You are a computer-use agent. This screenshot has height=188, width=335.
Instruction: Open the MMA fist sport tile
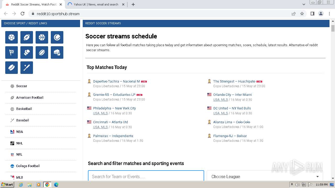coord(57,52)
